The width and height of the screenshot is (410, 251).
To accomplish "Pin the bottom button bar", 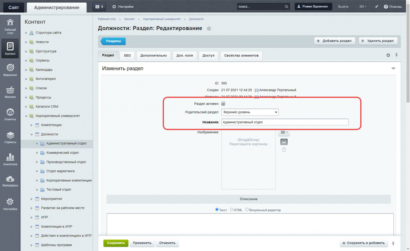I will pos(393,243).
